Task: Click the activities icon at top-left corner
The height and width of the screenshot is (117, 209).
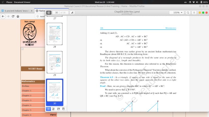Action: (3, 2)
